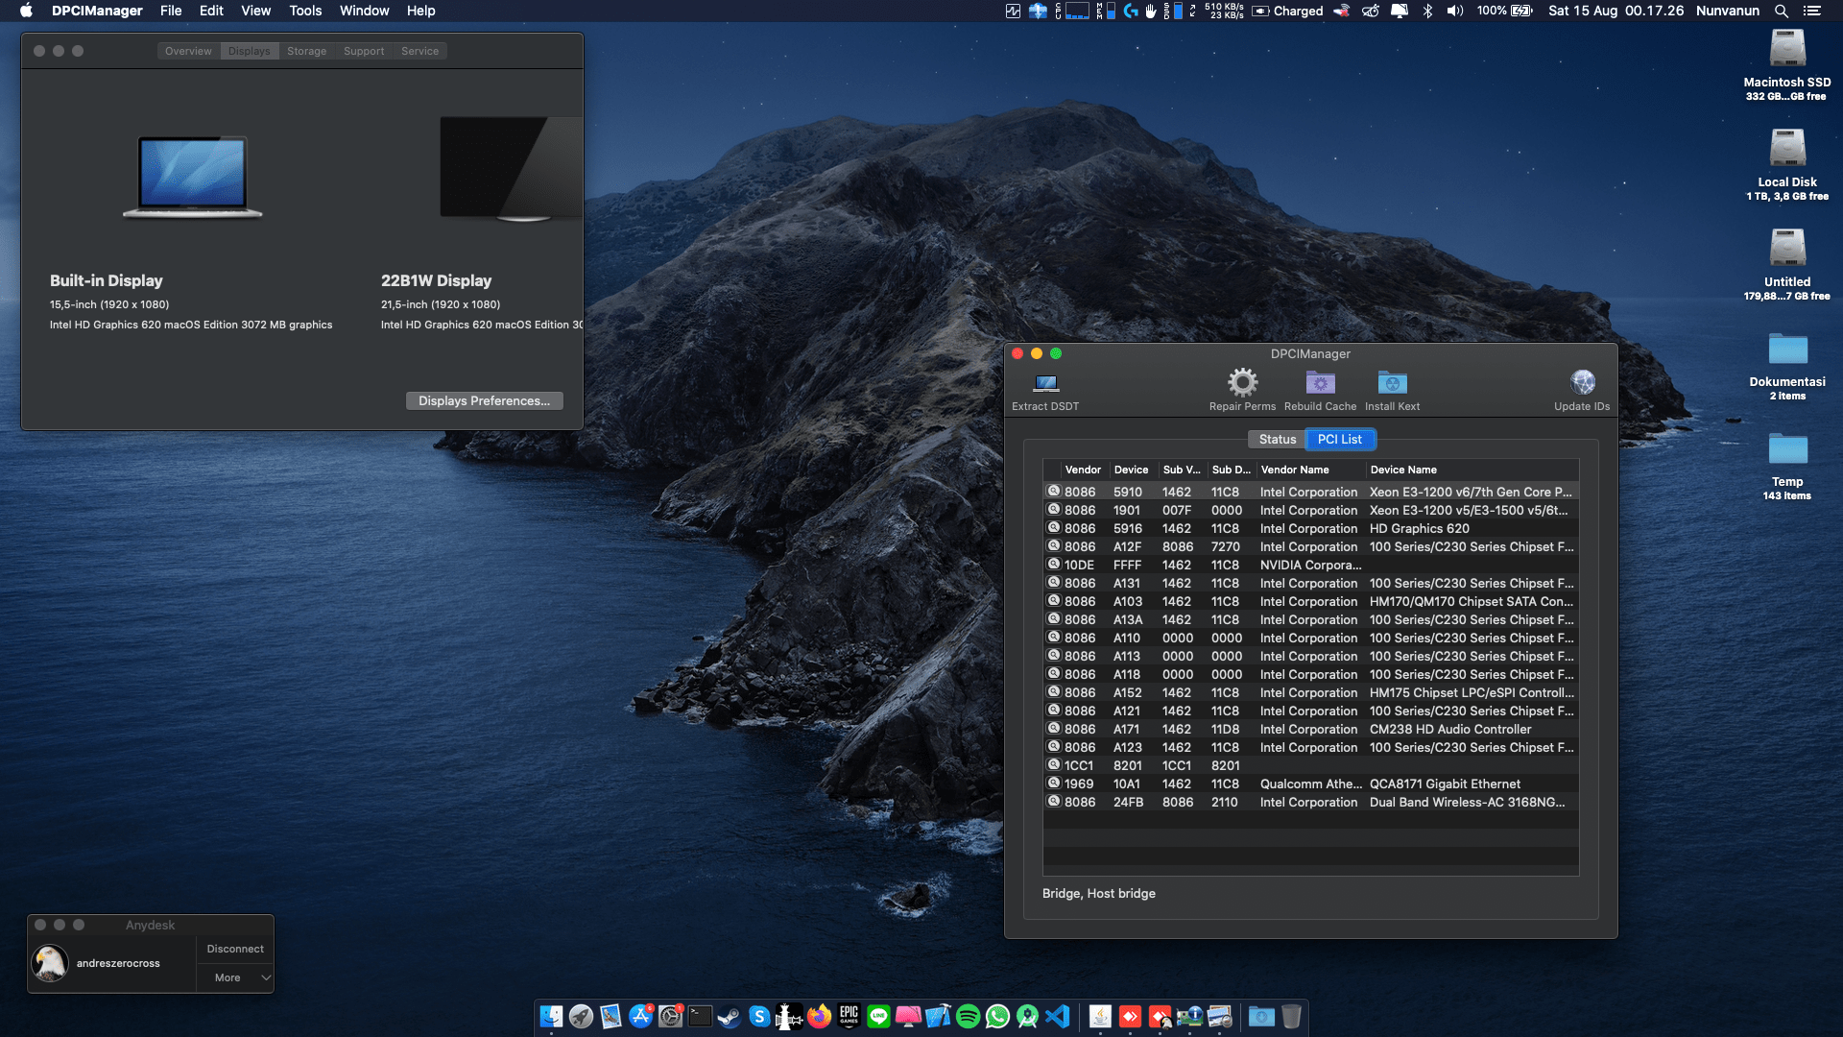Click the Repair Perms gear icon

pos(1242,383)
